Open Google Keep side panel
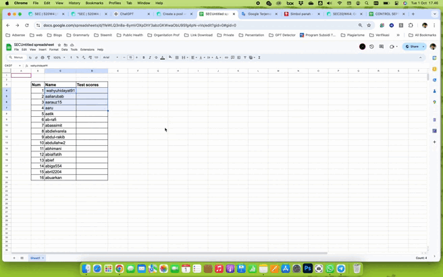The width and height of the screenshot is (443, 277). click(434, 69)
